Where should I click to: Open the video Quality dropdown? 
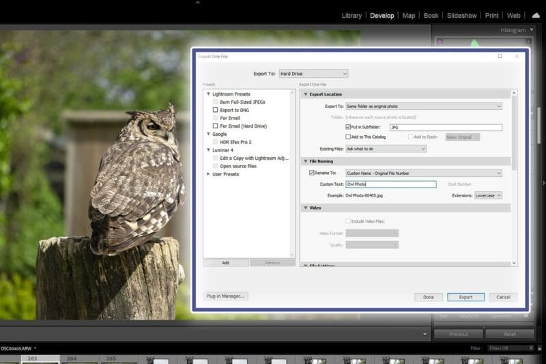[372, 245]
